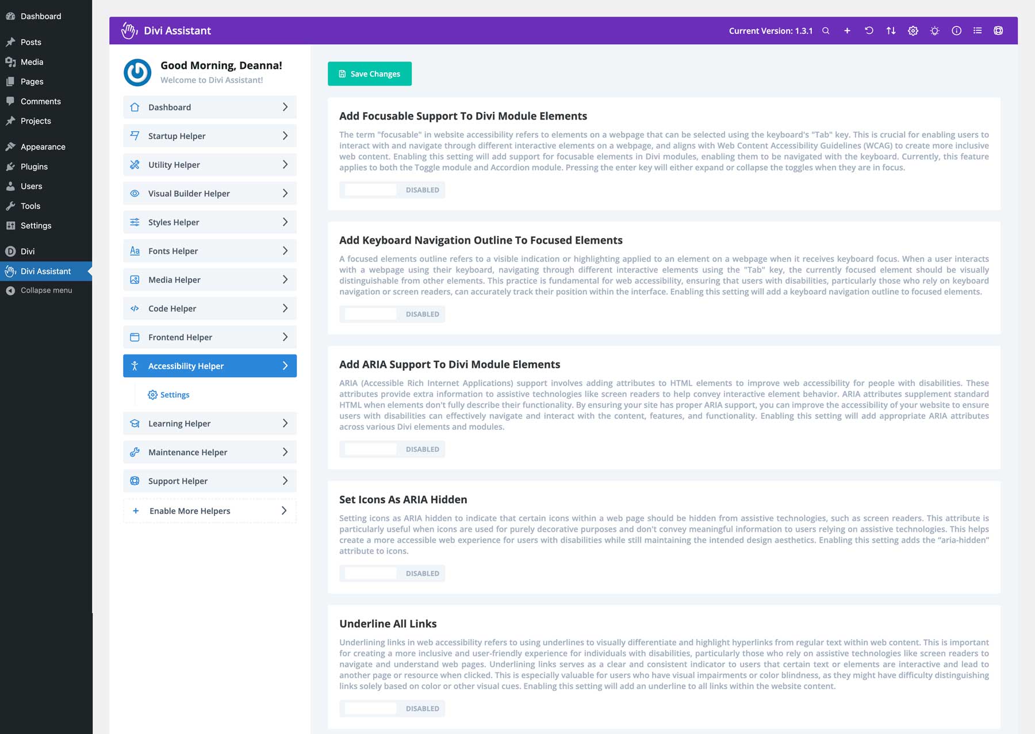The image size is (1035, 734).
Task: Expand the Learning Helper chevron
Action: pos(285,423)
